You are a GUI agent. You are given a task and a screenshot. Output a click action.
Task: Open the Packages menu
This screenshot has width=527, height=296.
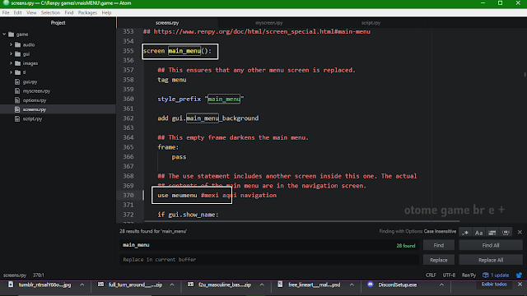coord(87,13)
